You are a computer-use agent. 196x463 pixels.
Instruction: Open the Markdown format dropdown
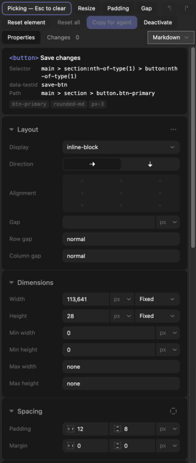(170, 38)
